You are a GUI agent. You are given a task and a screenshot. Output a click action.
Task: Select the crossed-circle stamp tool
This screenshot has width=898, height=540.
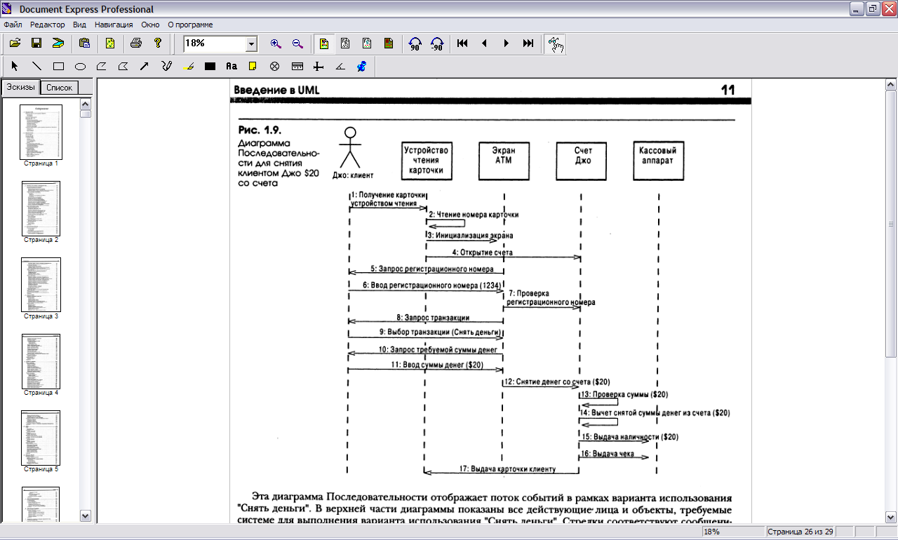coord(275,67)
